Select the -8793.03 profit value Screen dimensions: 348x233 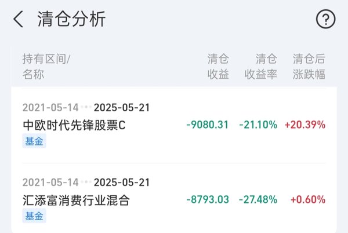[207, 199]
